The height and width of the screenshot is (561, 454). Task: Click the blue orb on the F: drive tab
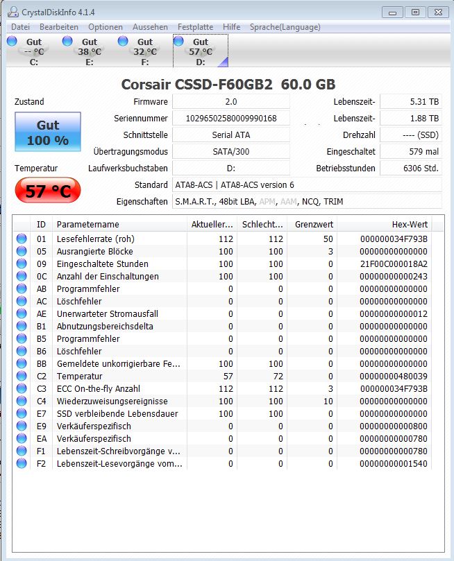point(123,41)
